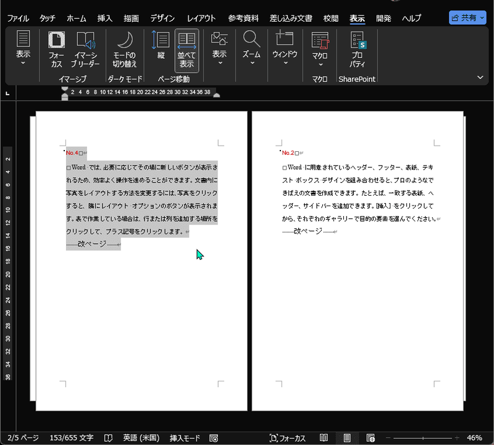Image resolution: width=494 pixels, height=445 pixels.
Task: Click the zoom slider in status bar
Action: [x=422, y=438]
